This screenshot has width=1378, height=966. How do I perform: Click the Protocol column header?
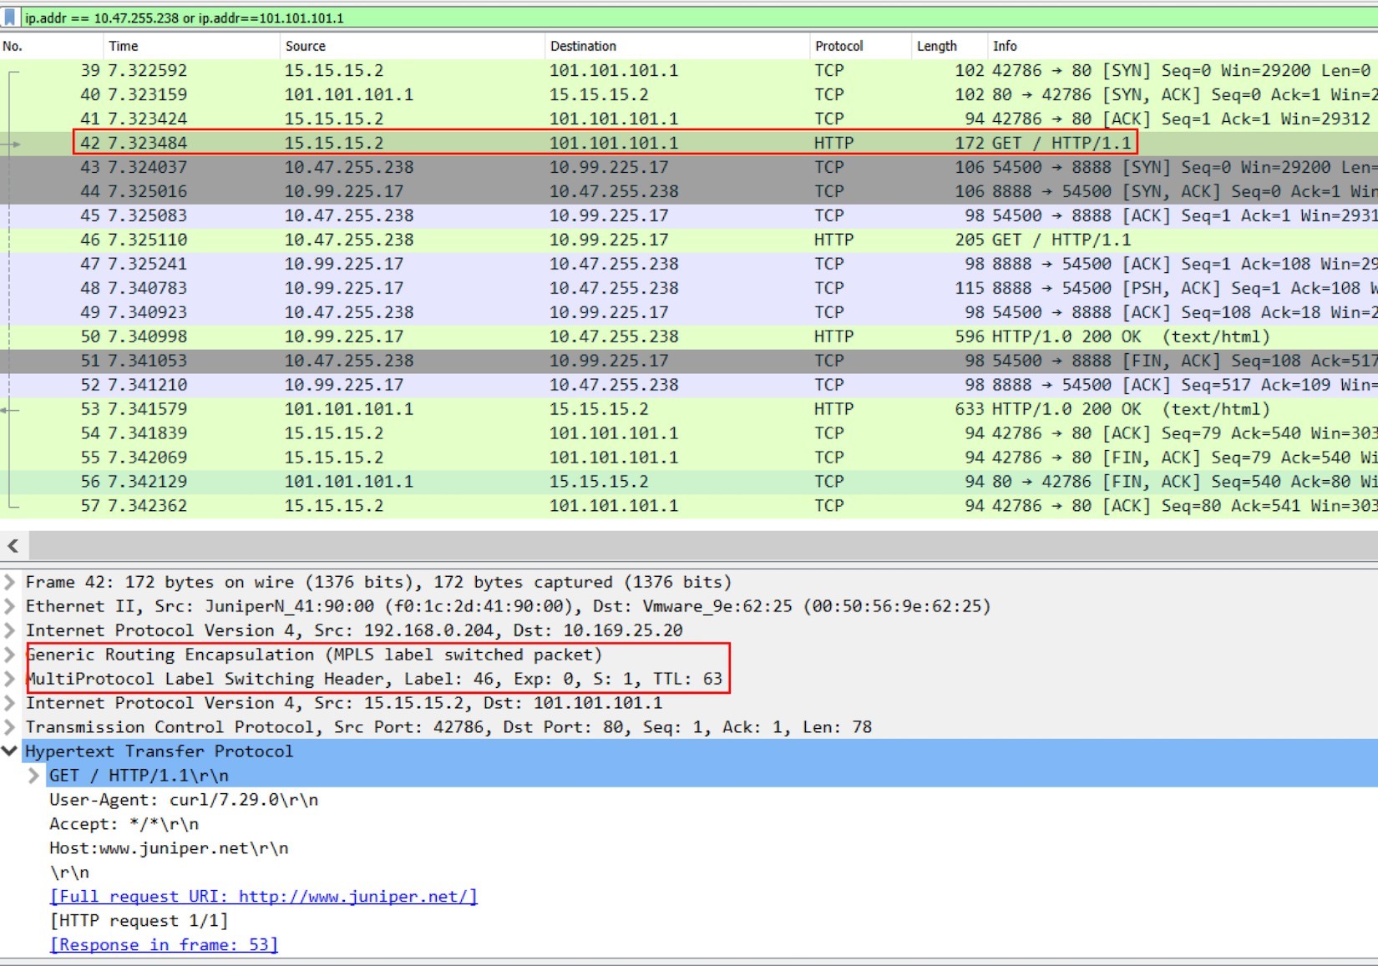(860, 46)
